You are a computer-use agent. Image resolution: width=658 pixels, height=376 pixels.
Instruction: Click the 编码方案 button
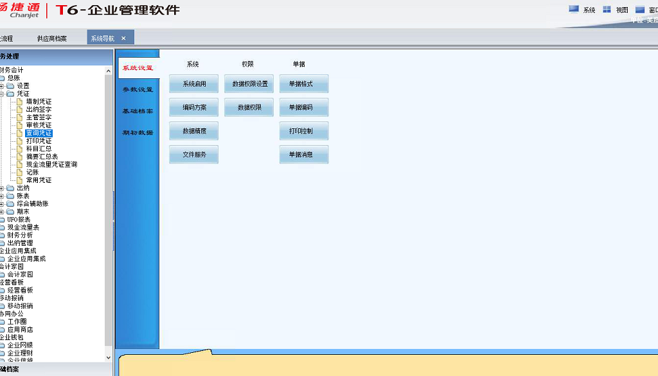point(194,107)
